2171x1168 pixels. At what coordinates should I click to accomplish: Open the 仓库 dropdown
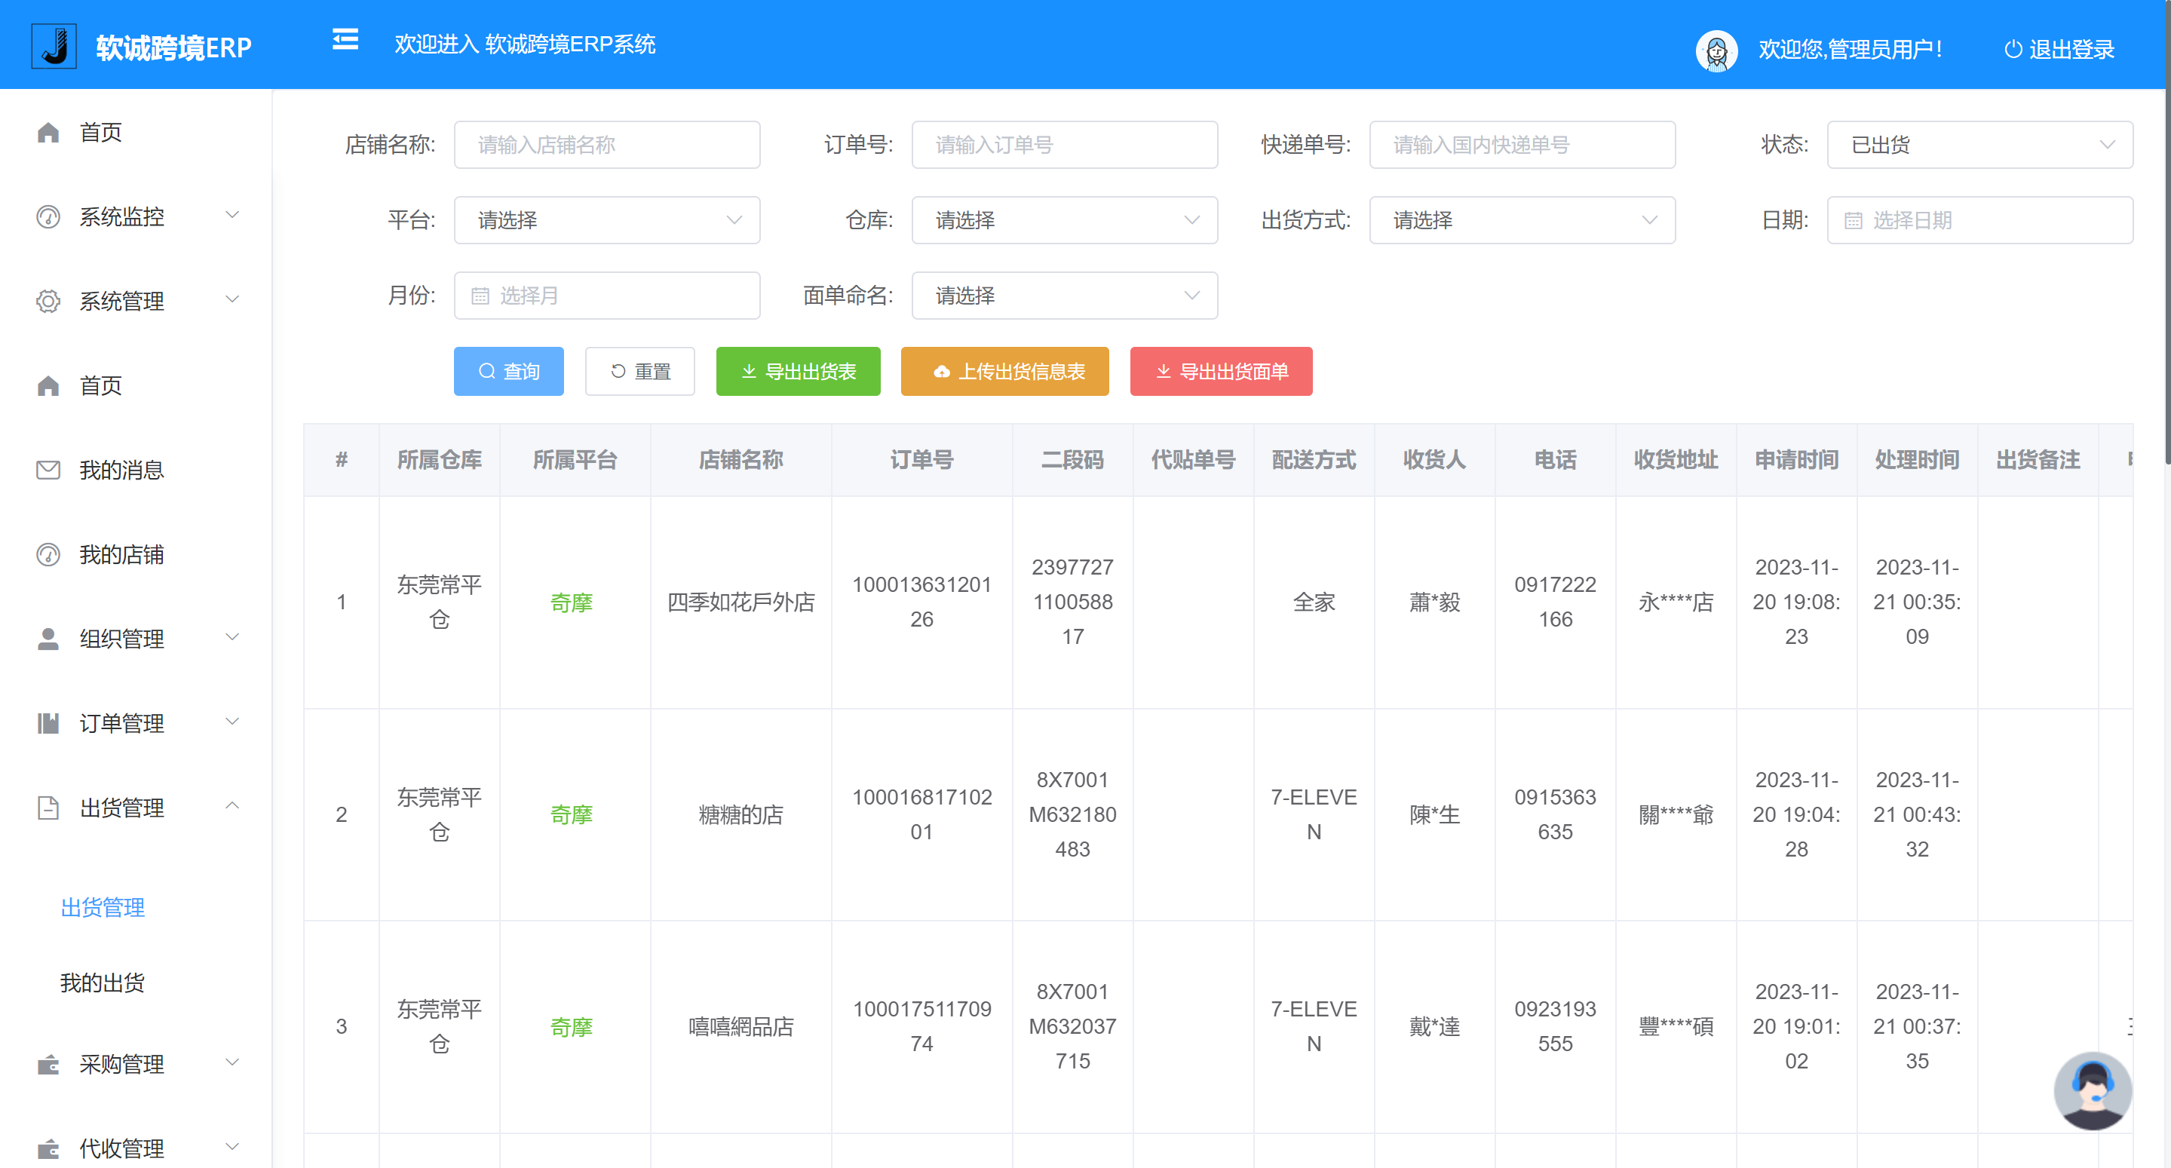pos(1065,220)
